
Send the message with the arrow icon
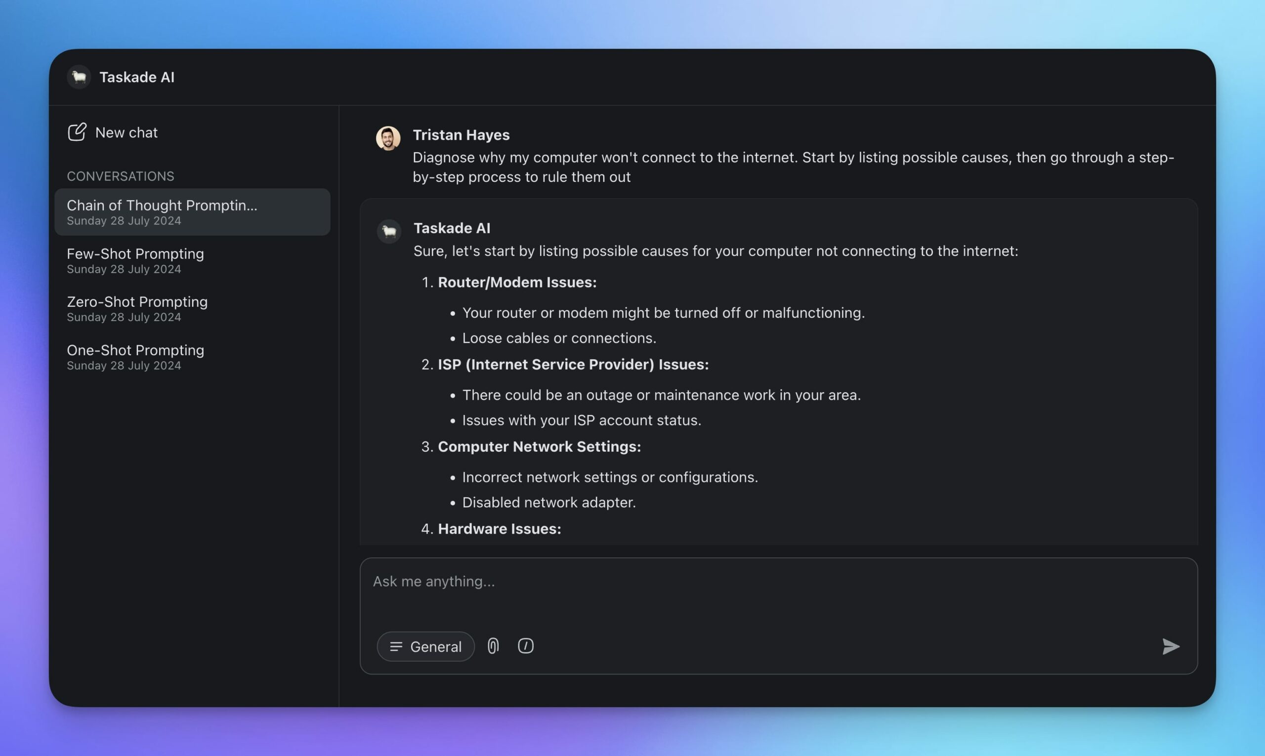pyautogui.click(x=1170, y=646)
